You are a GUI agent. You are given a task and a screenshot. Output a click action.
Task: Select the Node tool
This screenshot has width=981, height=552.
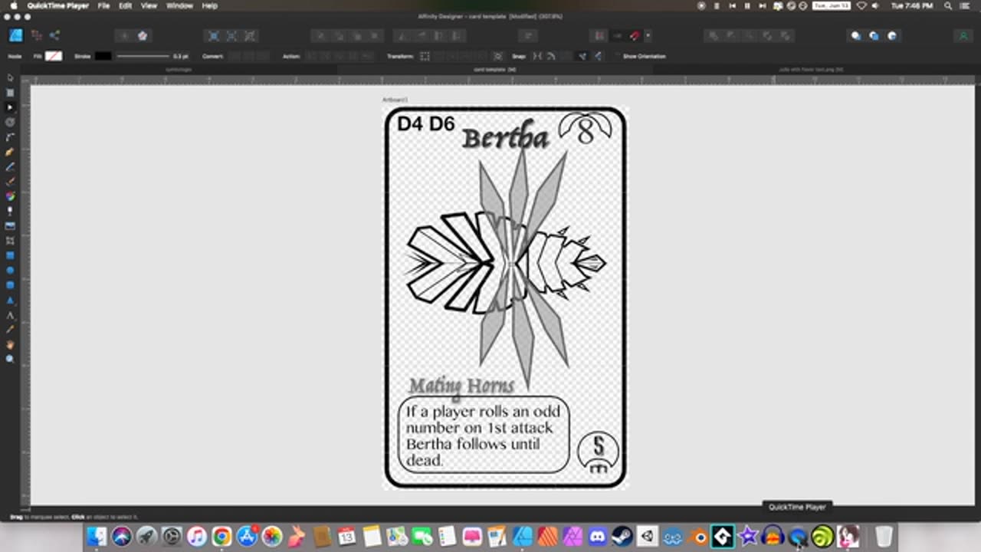pyautogui.click(x=10, y=107)
